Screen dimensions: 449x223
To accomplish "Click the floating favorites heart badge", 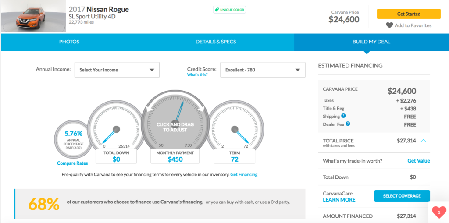I will 439,212.
